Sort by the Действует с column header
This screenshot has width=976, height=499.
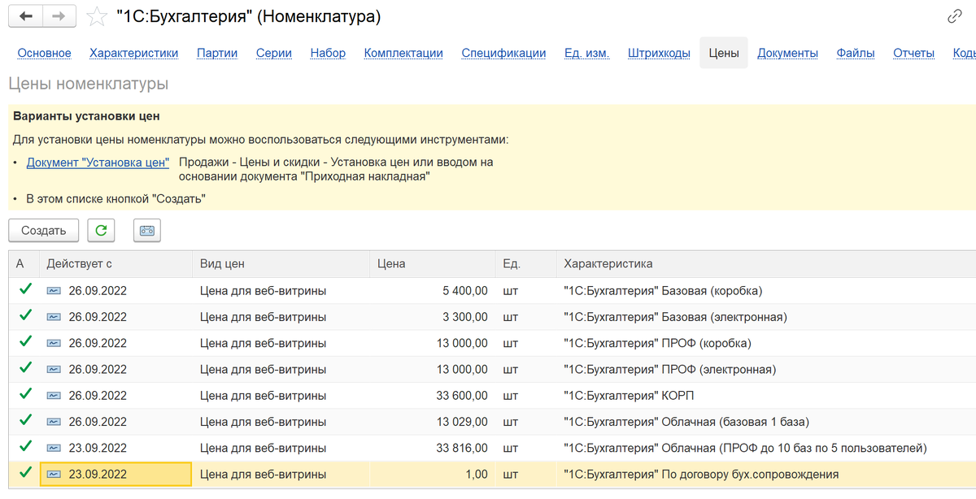click(115, 264)
